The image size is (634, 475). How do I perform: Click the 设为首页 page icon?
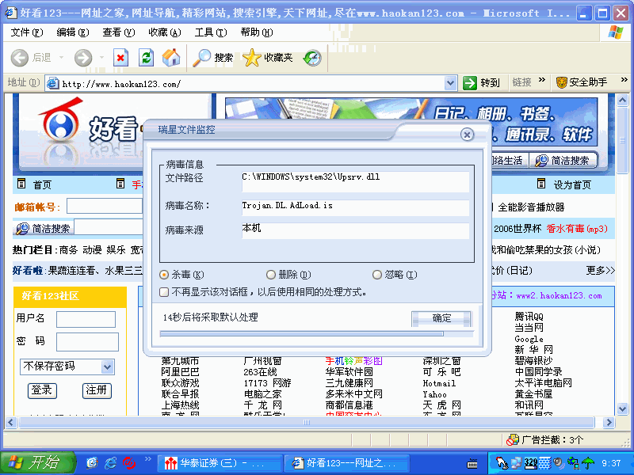541,184
